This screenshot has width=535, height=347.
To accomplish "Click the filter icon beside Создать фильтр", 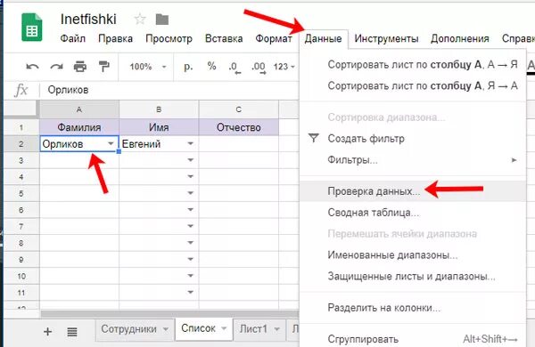I will pos(314,138).
